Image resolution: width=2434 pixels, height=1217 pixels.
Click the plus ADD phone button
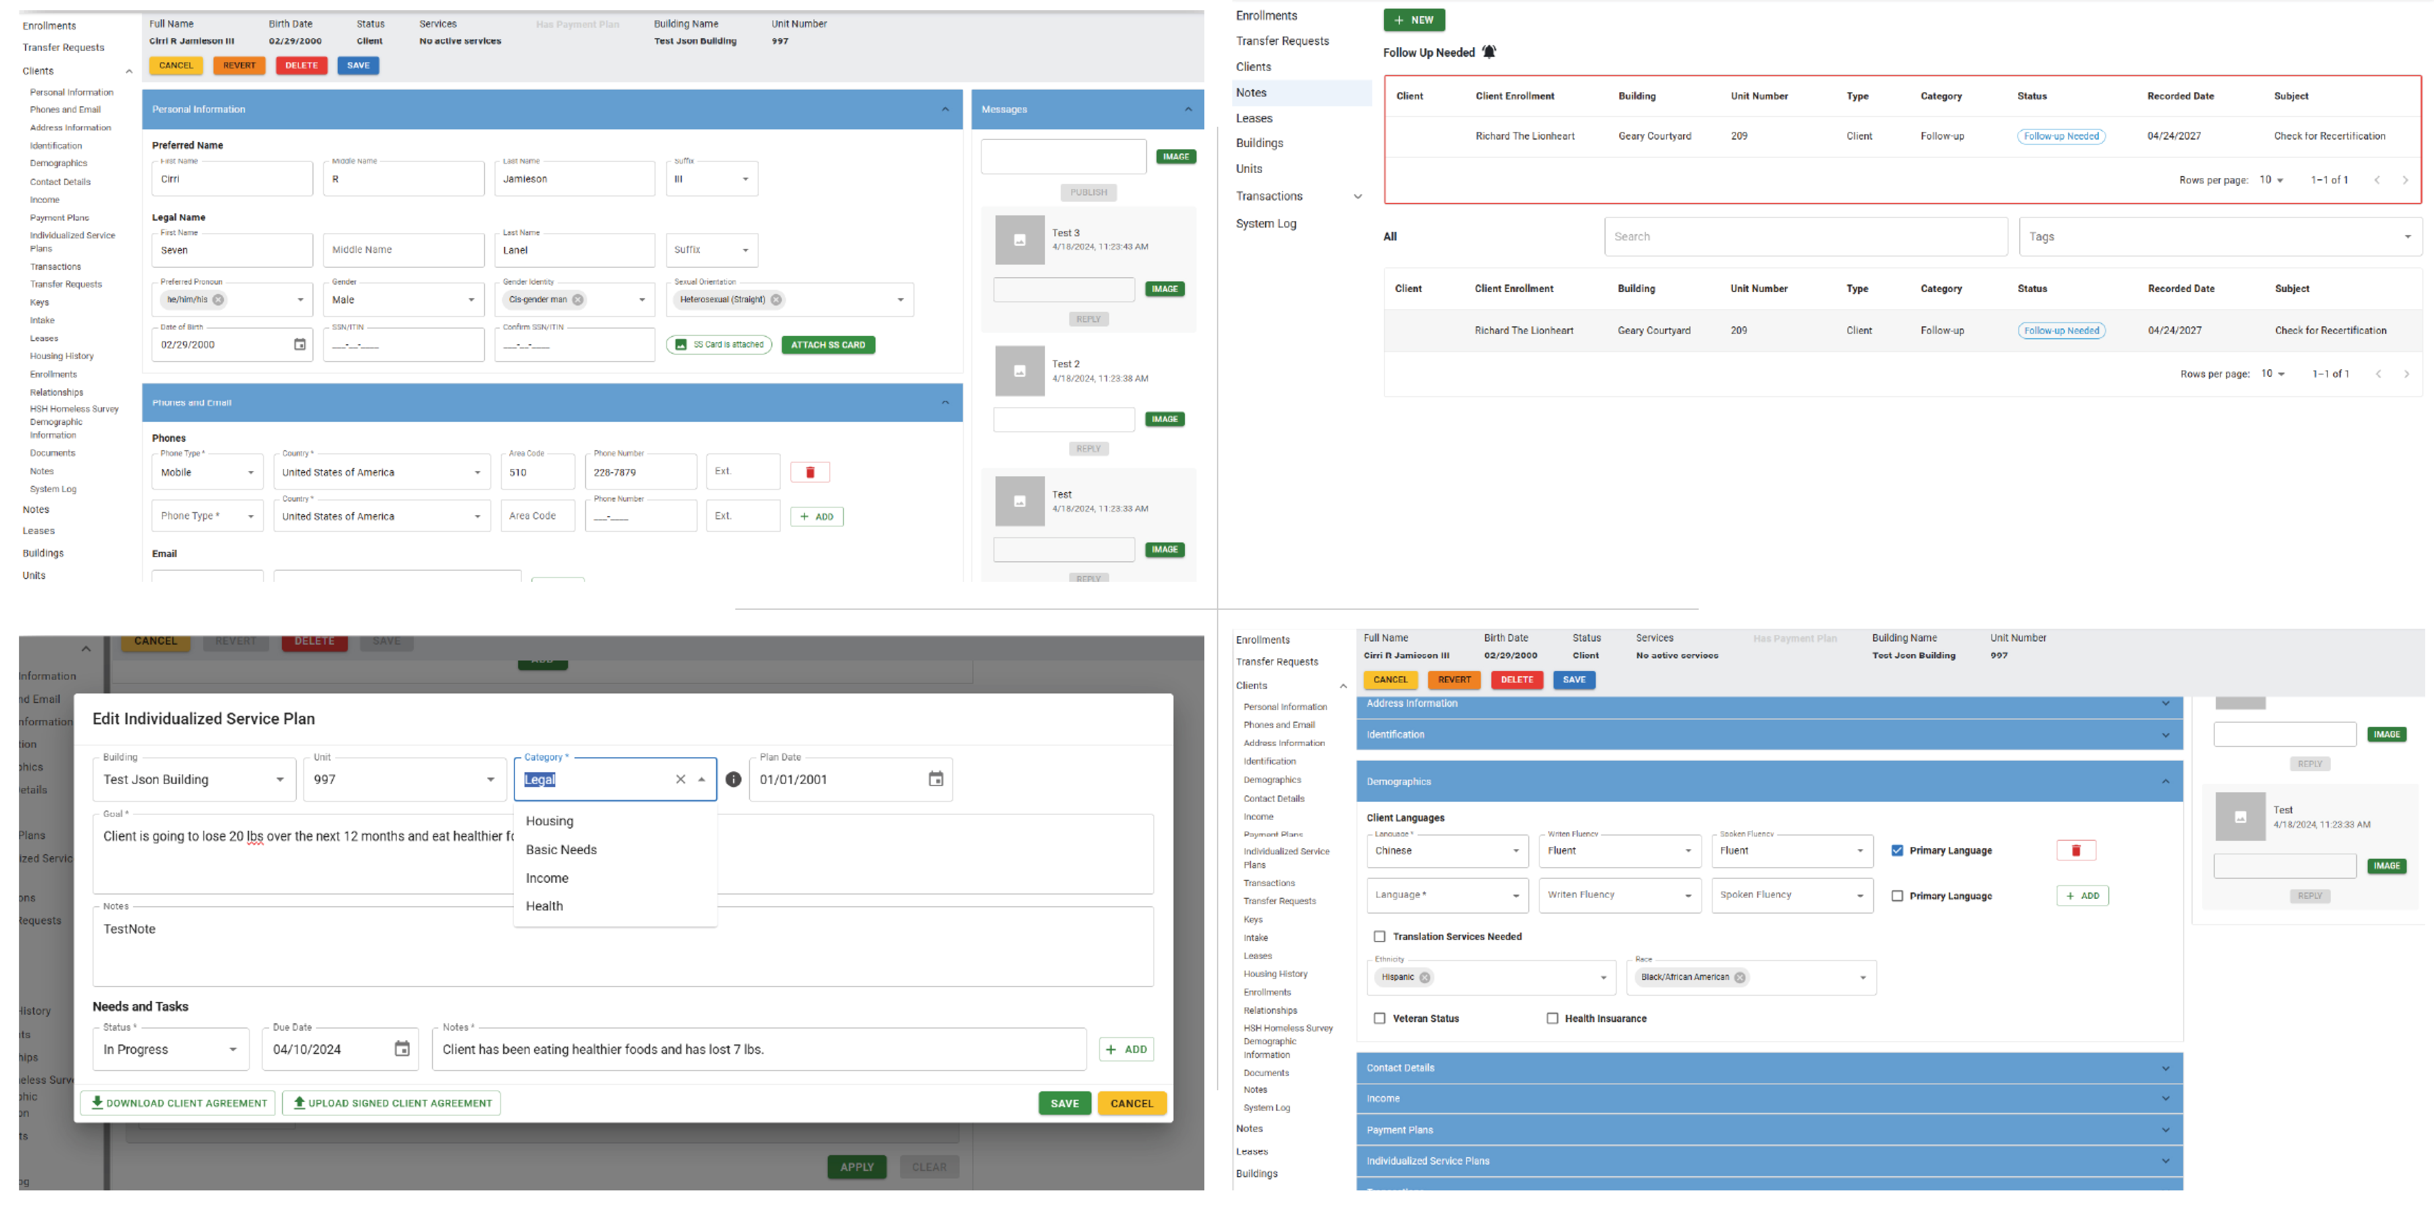816,517
